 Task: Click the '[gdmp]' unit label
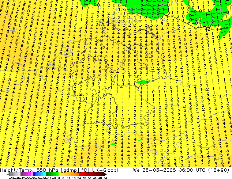[x=70, y=170]
